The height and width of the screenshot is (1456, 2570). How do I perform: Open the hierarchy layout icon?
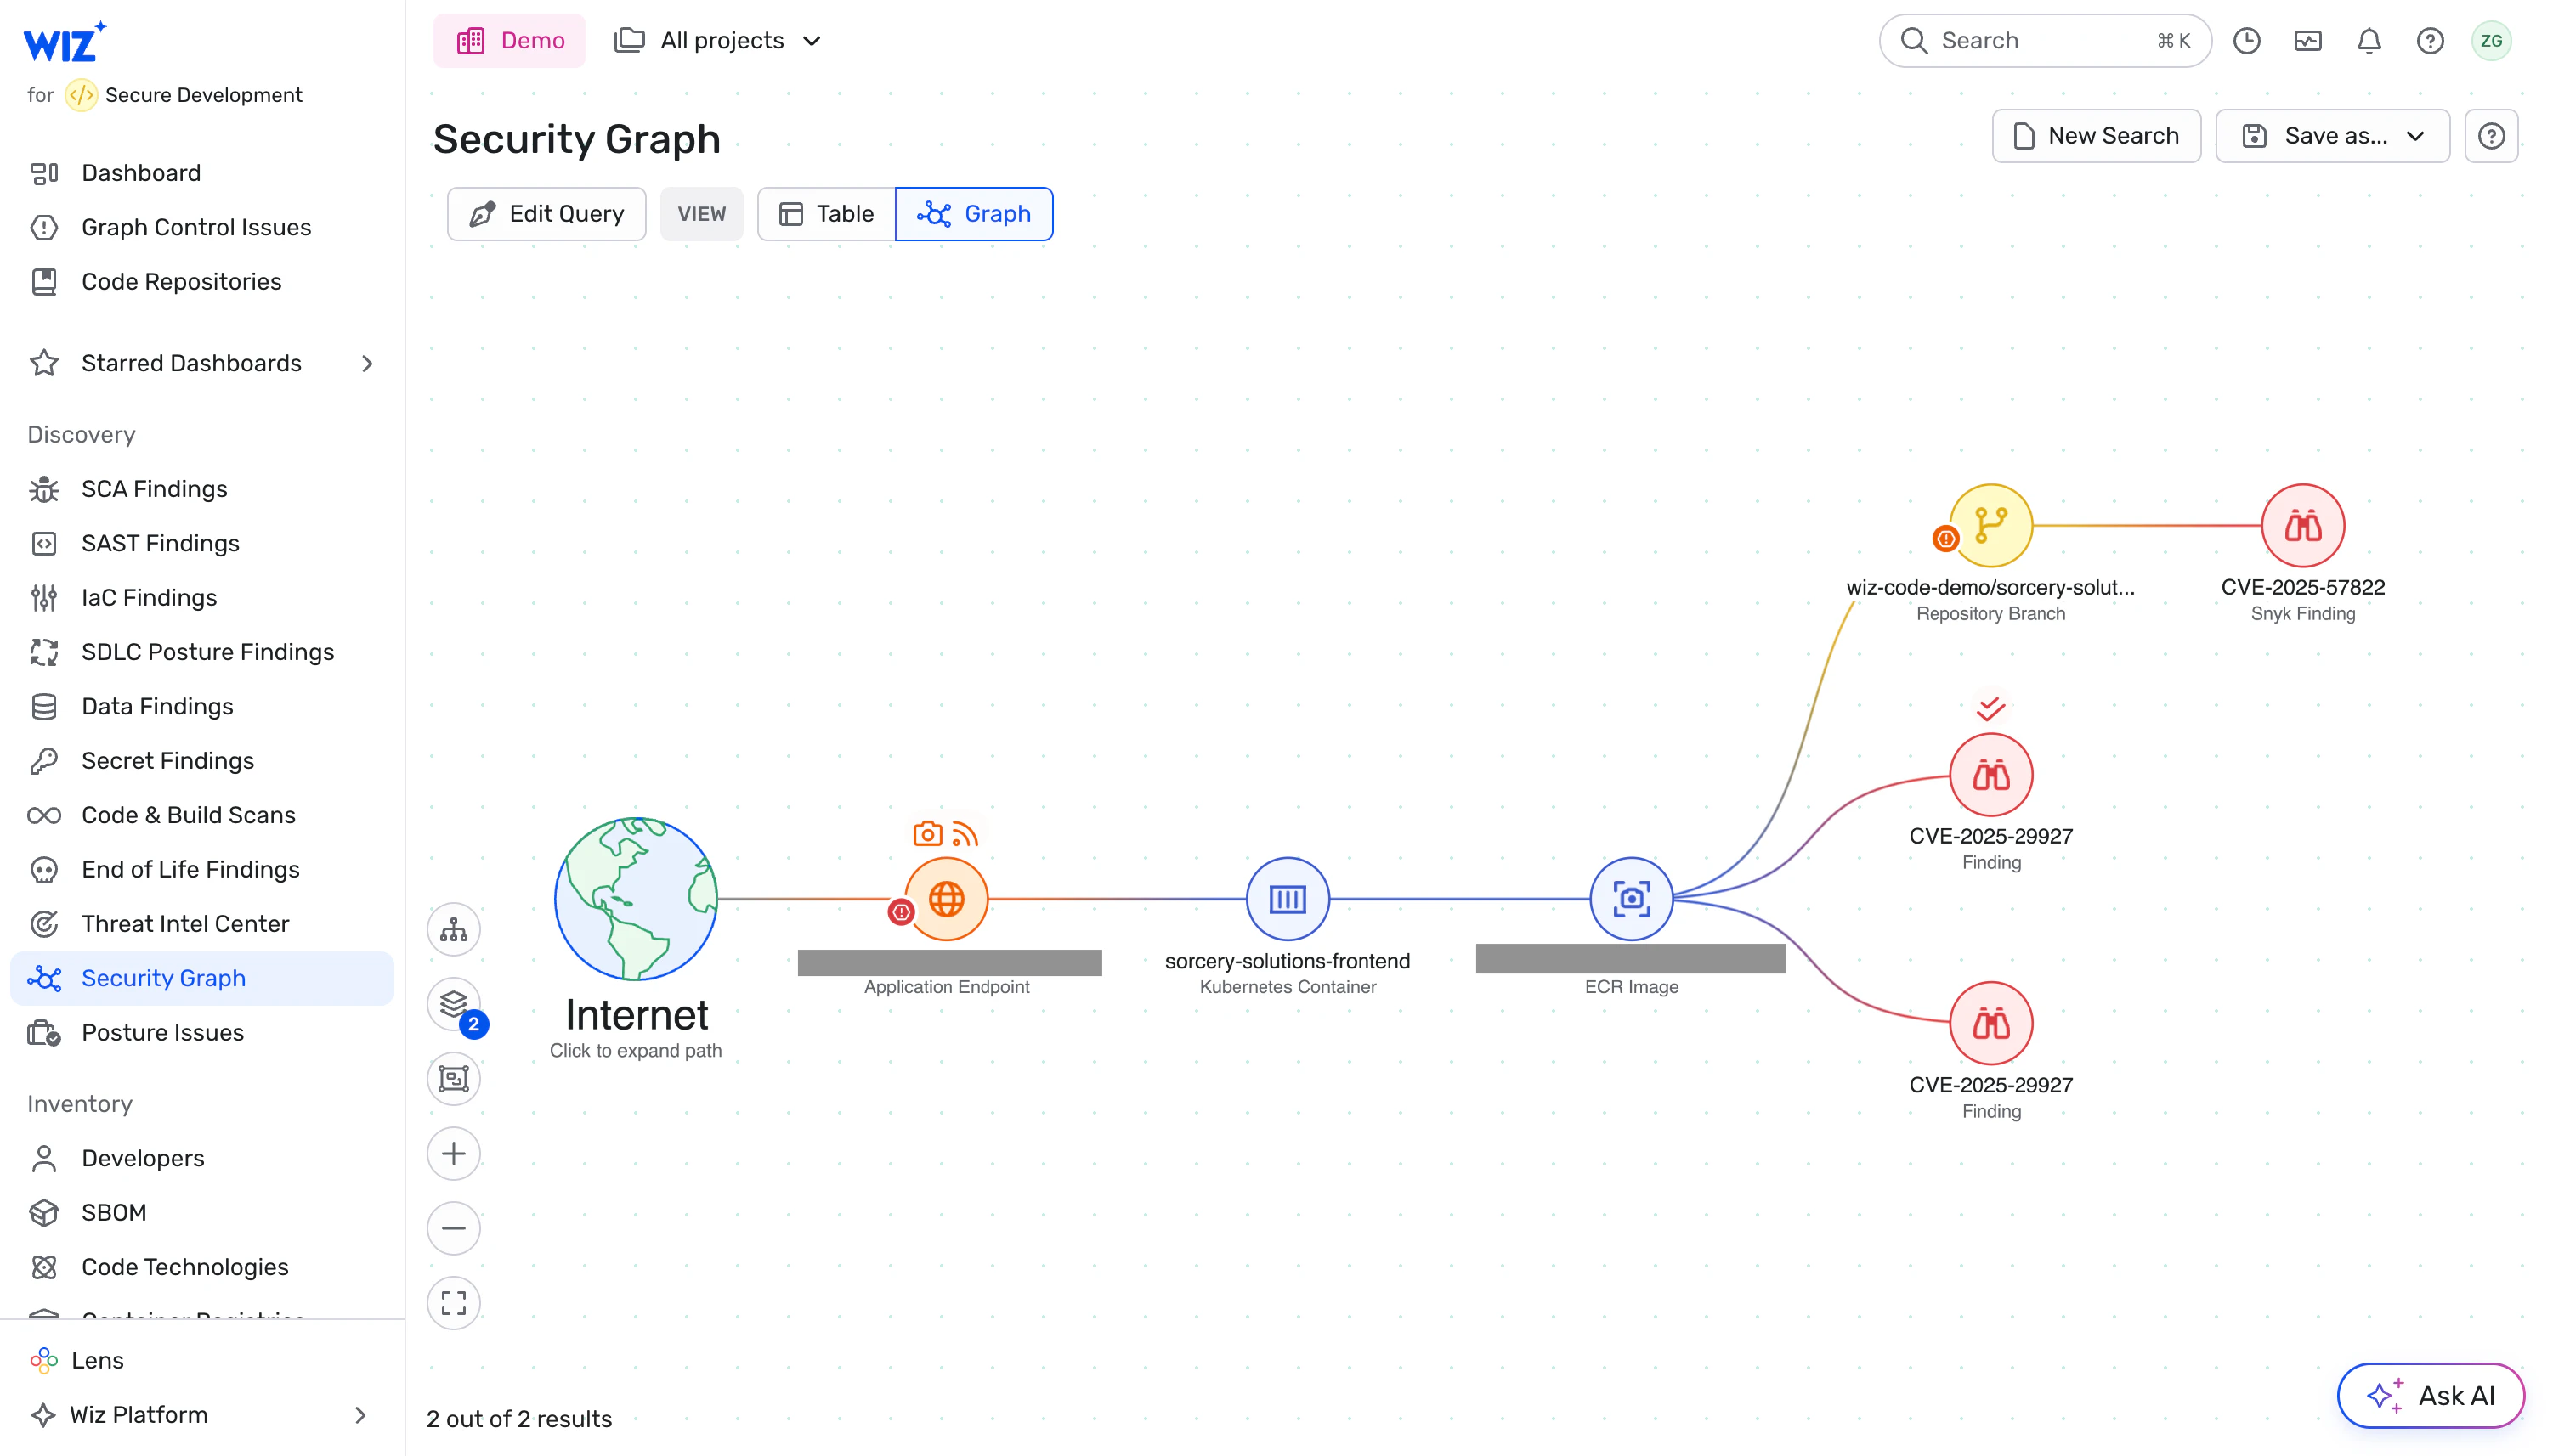[x=453, y=930]
